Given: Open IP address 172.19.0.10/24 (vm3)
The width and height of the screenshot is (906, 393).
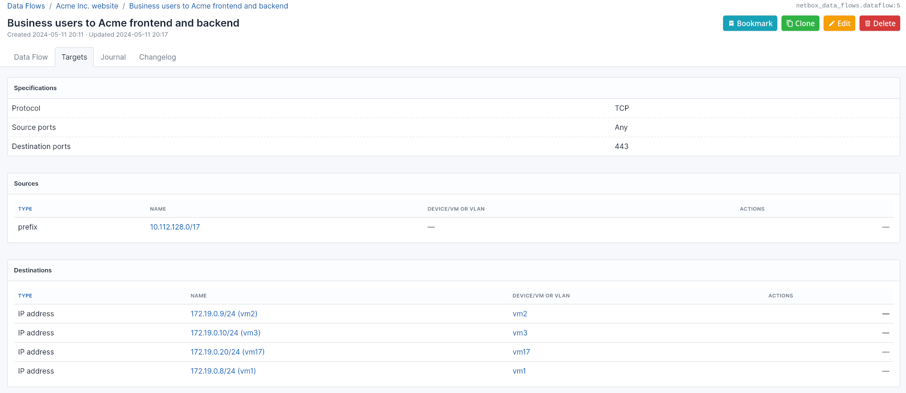Looking at the screenshot, I should [x=225, y=333].
